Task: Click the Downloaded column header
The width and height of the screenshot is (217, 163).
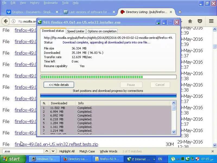Action: pyautogui.click(x=62, y=103)
